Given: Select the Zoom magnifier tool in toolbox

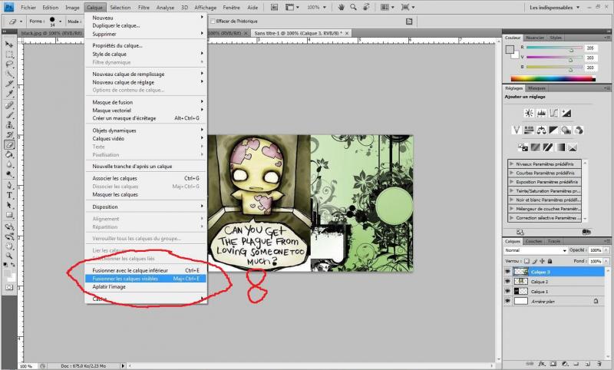Looking at the screenshot, I should pos(9,256).
